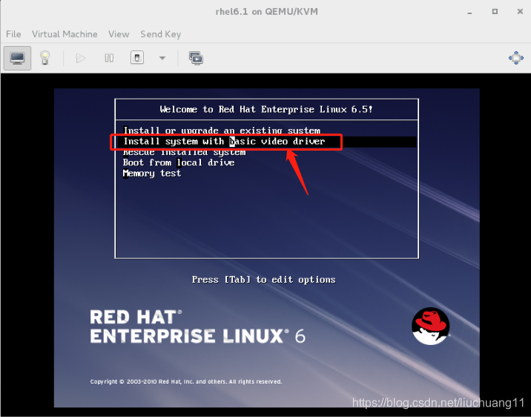Select "Boot from local drive" entry

tap(179, 162)
